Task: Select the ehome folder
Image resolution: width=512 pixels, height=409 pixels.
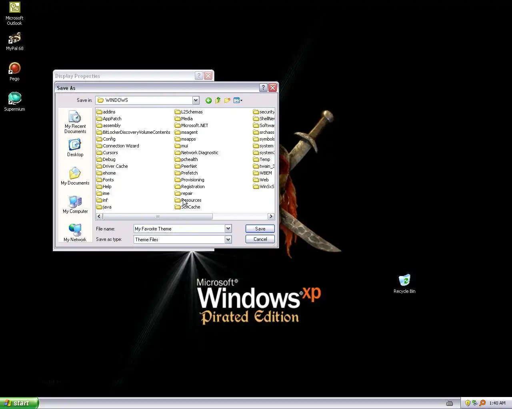Action: click(x=106, y=173)
